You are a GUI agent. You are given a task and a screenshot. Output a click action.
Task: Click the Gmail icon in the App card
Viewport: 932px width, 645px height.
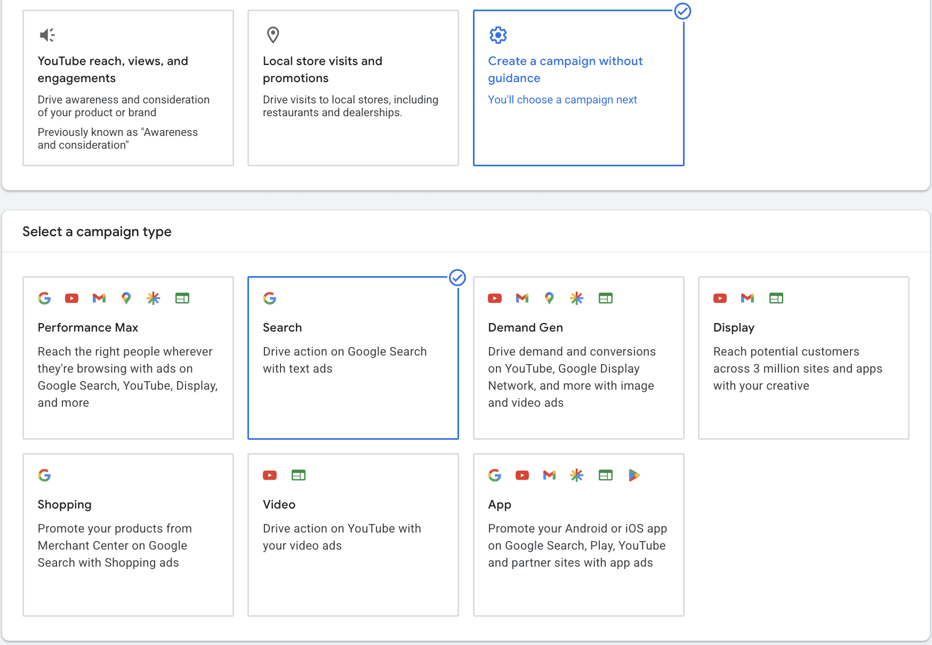click(x=549, y=475)
